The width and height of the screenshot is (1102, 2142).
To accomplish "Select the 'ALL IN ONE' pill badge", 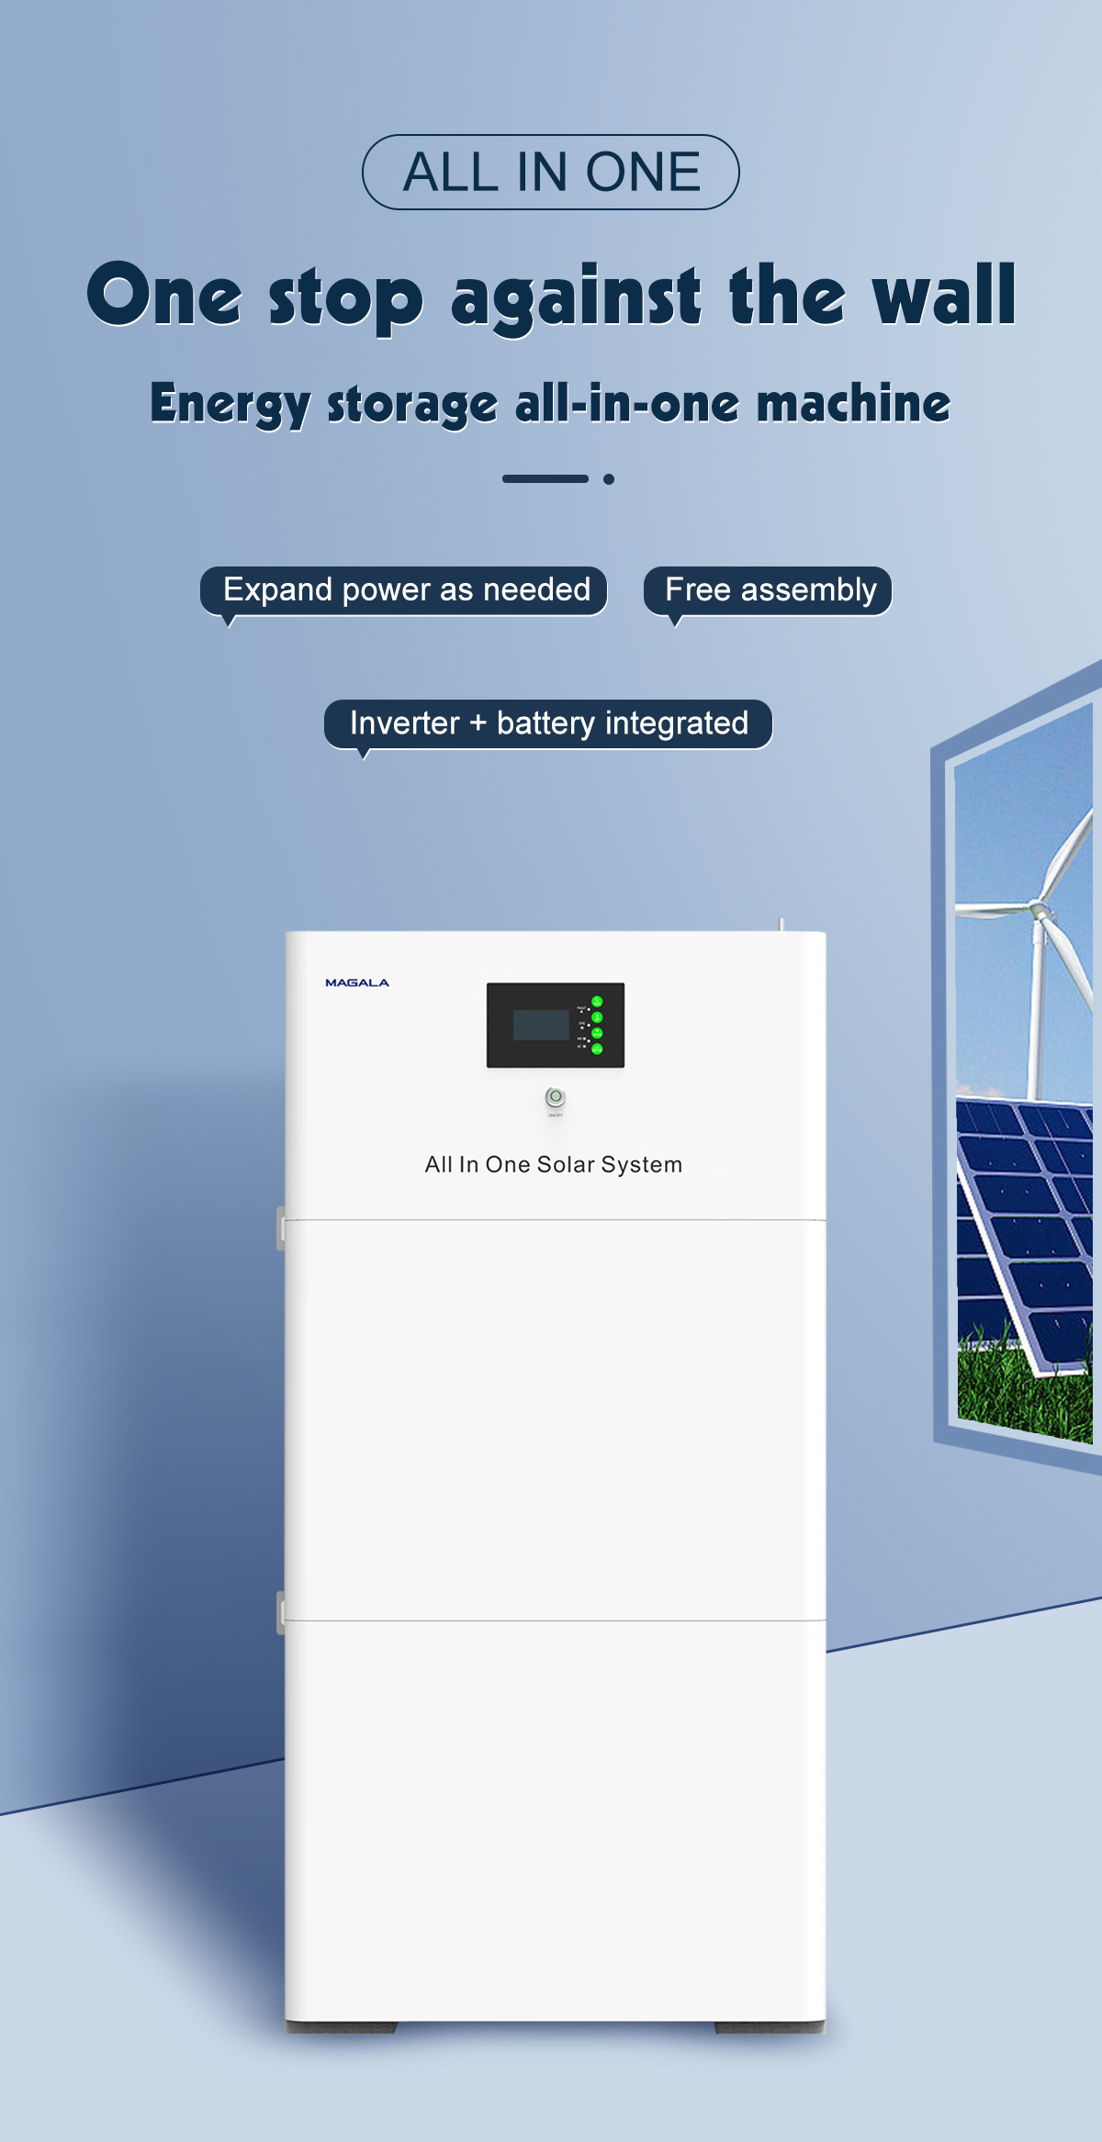I will click(551, 173).
